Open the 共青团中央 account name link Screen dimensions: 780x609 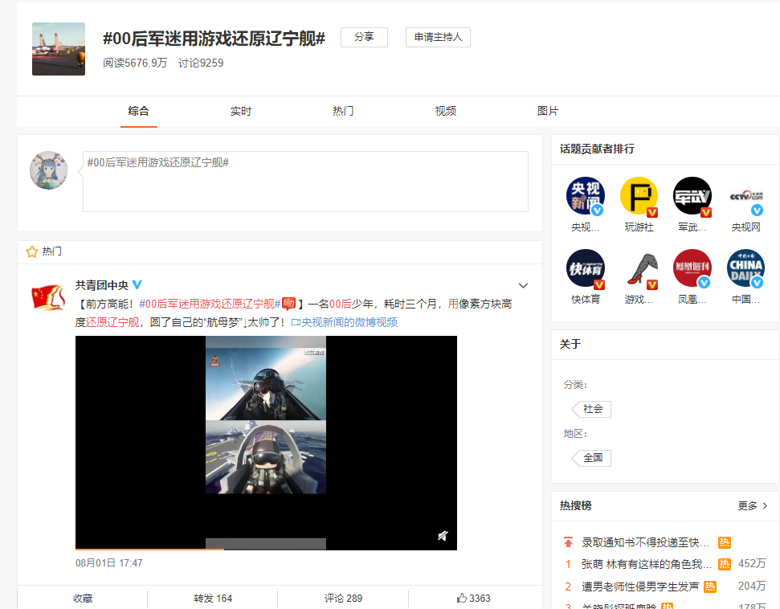(x=102, y=285)
